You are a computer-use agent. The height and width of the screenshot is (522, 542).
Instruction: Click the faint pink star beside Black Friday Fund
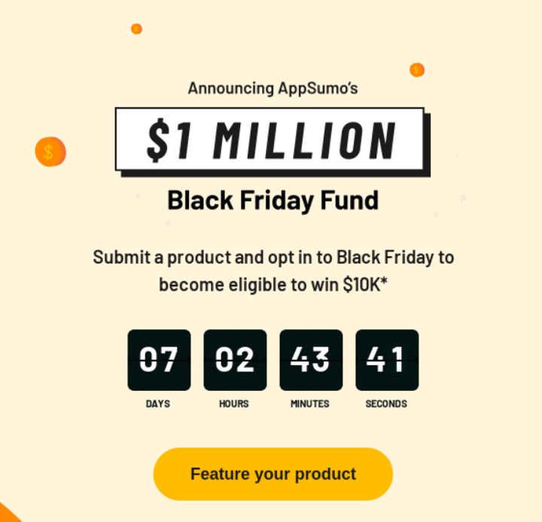tap(463, 198)
